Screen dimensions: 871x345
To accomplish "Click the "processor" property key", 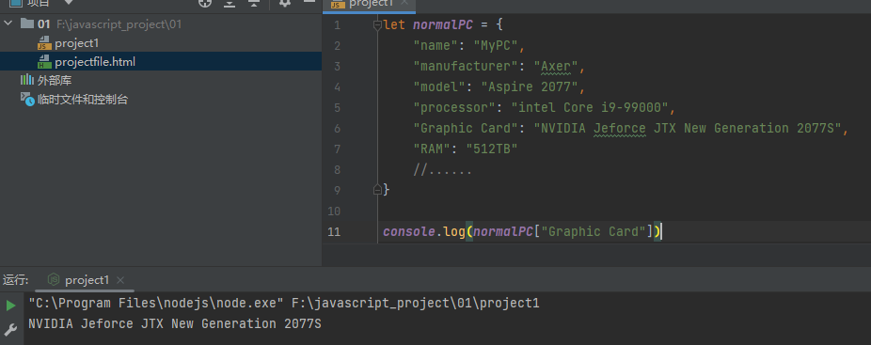I will pyautogui.click(x=453, y=108).
